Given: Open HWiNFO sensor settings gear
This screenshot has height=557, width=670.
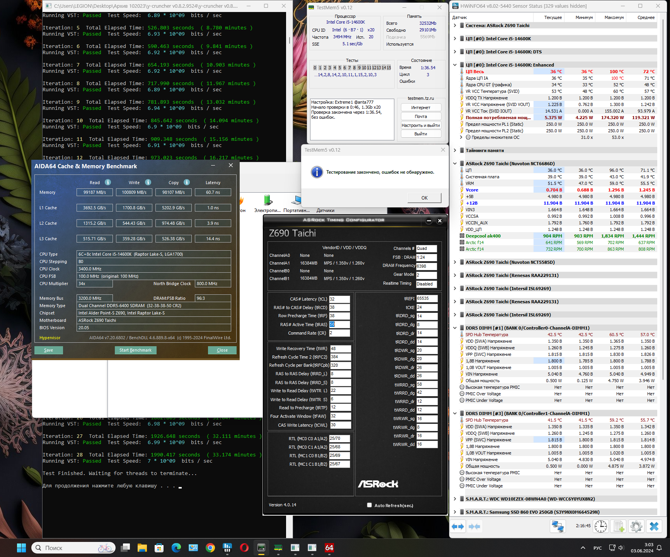Looking at the screenshot, I should pyautogui.click(x=636, y=526).
